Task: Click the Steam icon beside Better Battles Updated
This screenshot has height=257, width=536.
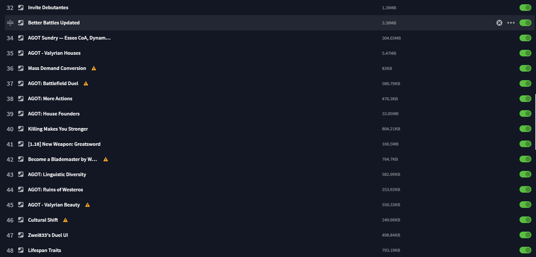Action: click(x=21, y=23)
